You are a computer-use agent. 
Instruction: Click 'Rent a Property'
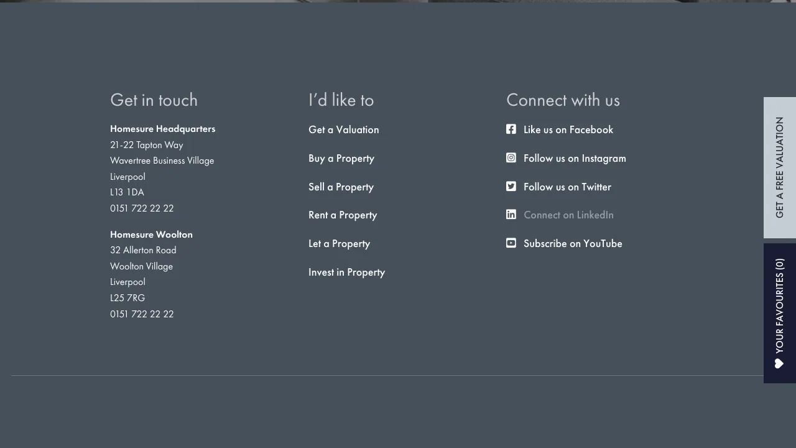343,215
